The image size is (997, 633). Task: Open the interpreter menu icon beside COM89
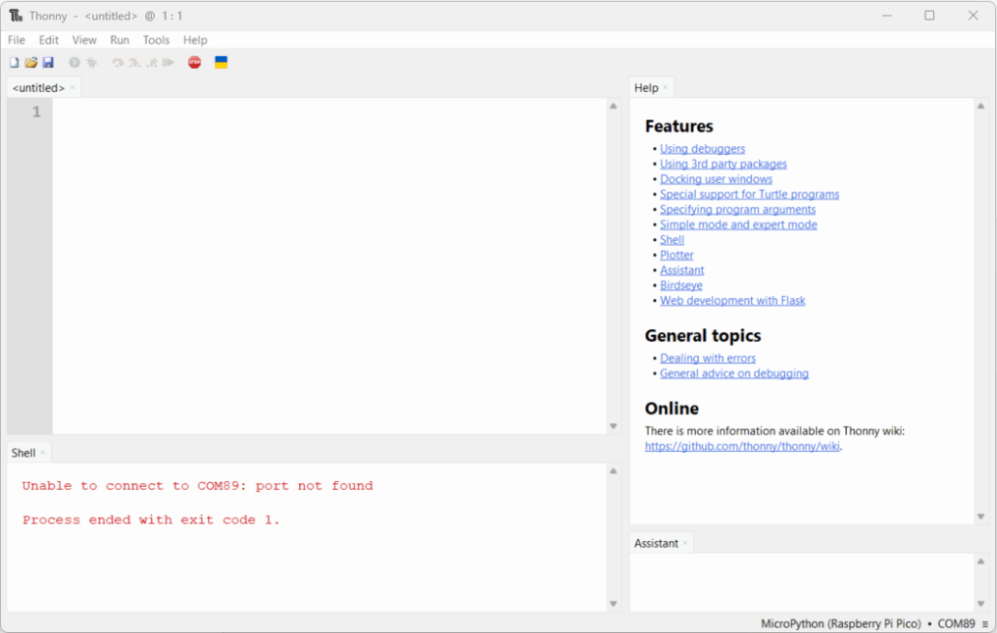point(985,624)
